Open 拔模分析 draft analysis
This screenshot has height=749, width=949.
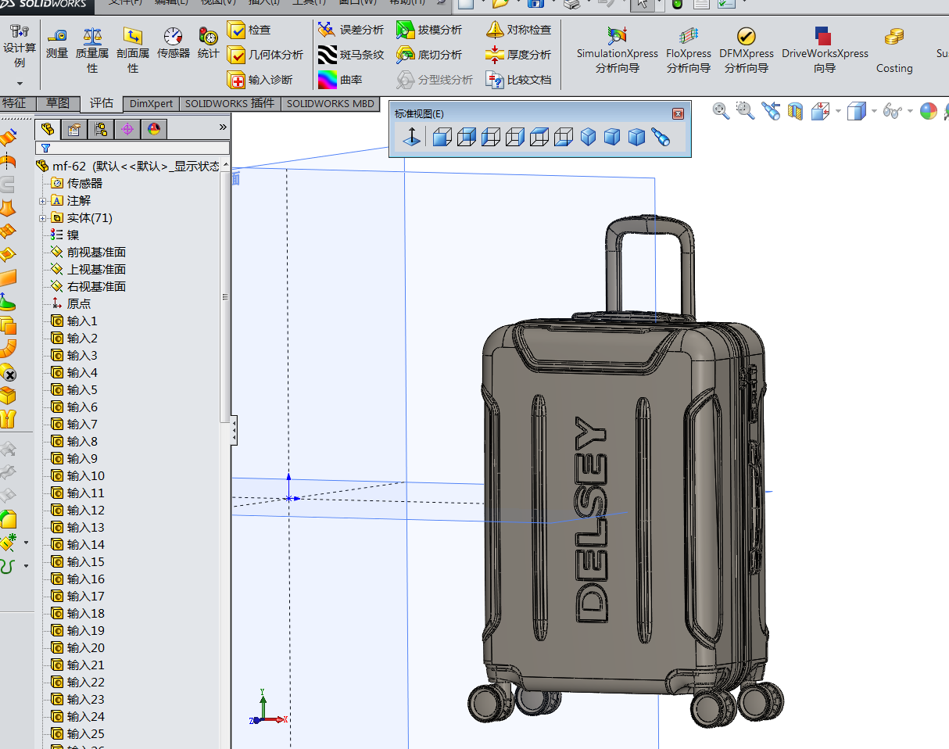pos(429,30)
